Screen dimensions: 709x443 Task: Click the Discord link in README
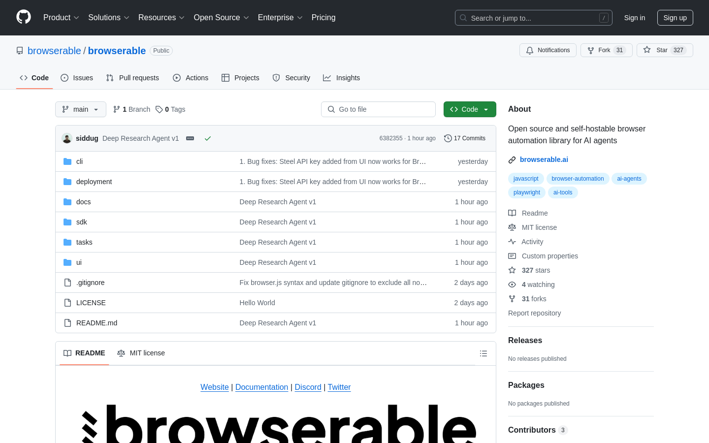308,387
